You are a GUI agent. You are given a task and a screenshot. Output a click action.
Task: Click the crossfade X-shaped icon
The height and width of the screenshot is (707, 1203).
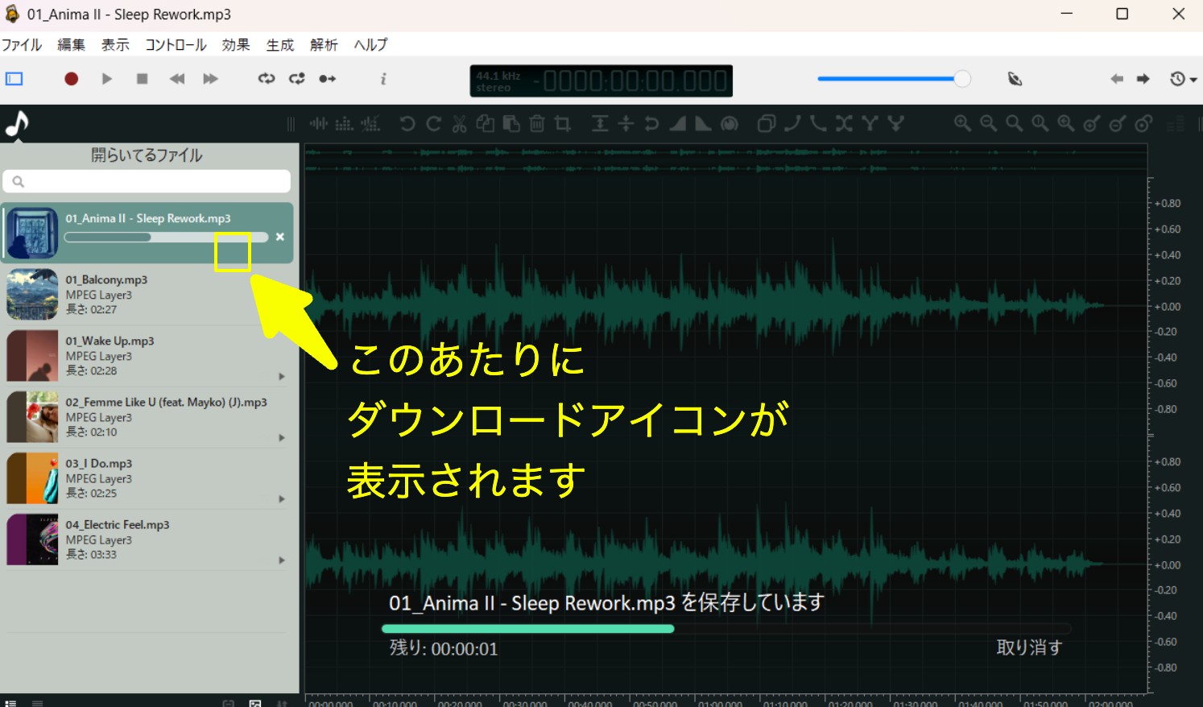[x=844, y=123]
